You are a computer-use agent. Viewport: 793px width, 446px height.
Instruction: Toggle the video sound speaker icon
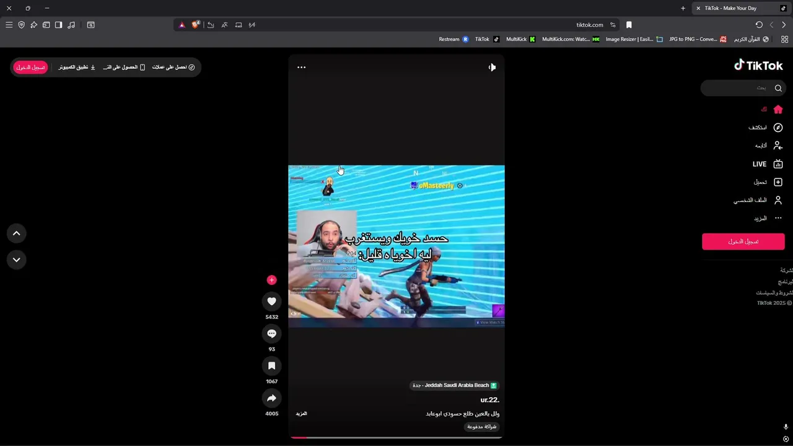(492, 67)
